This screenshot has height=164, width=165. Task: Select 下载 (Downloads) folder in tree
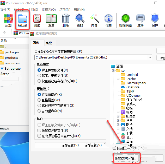tap(127, 133)
